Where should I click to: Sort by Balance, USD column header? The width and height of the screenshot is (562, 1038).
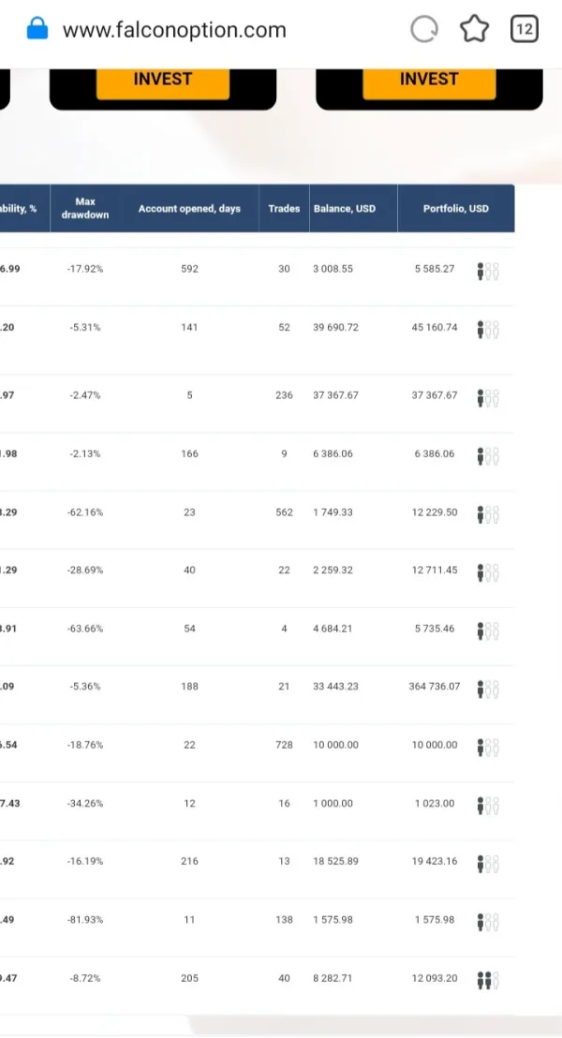(x=343, y=208)
